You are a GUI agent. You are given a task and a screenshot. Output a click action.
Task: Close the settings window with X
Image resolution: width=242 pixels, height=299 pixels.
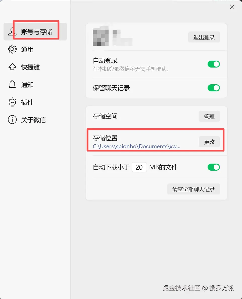232,7
